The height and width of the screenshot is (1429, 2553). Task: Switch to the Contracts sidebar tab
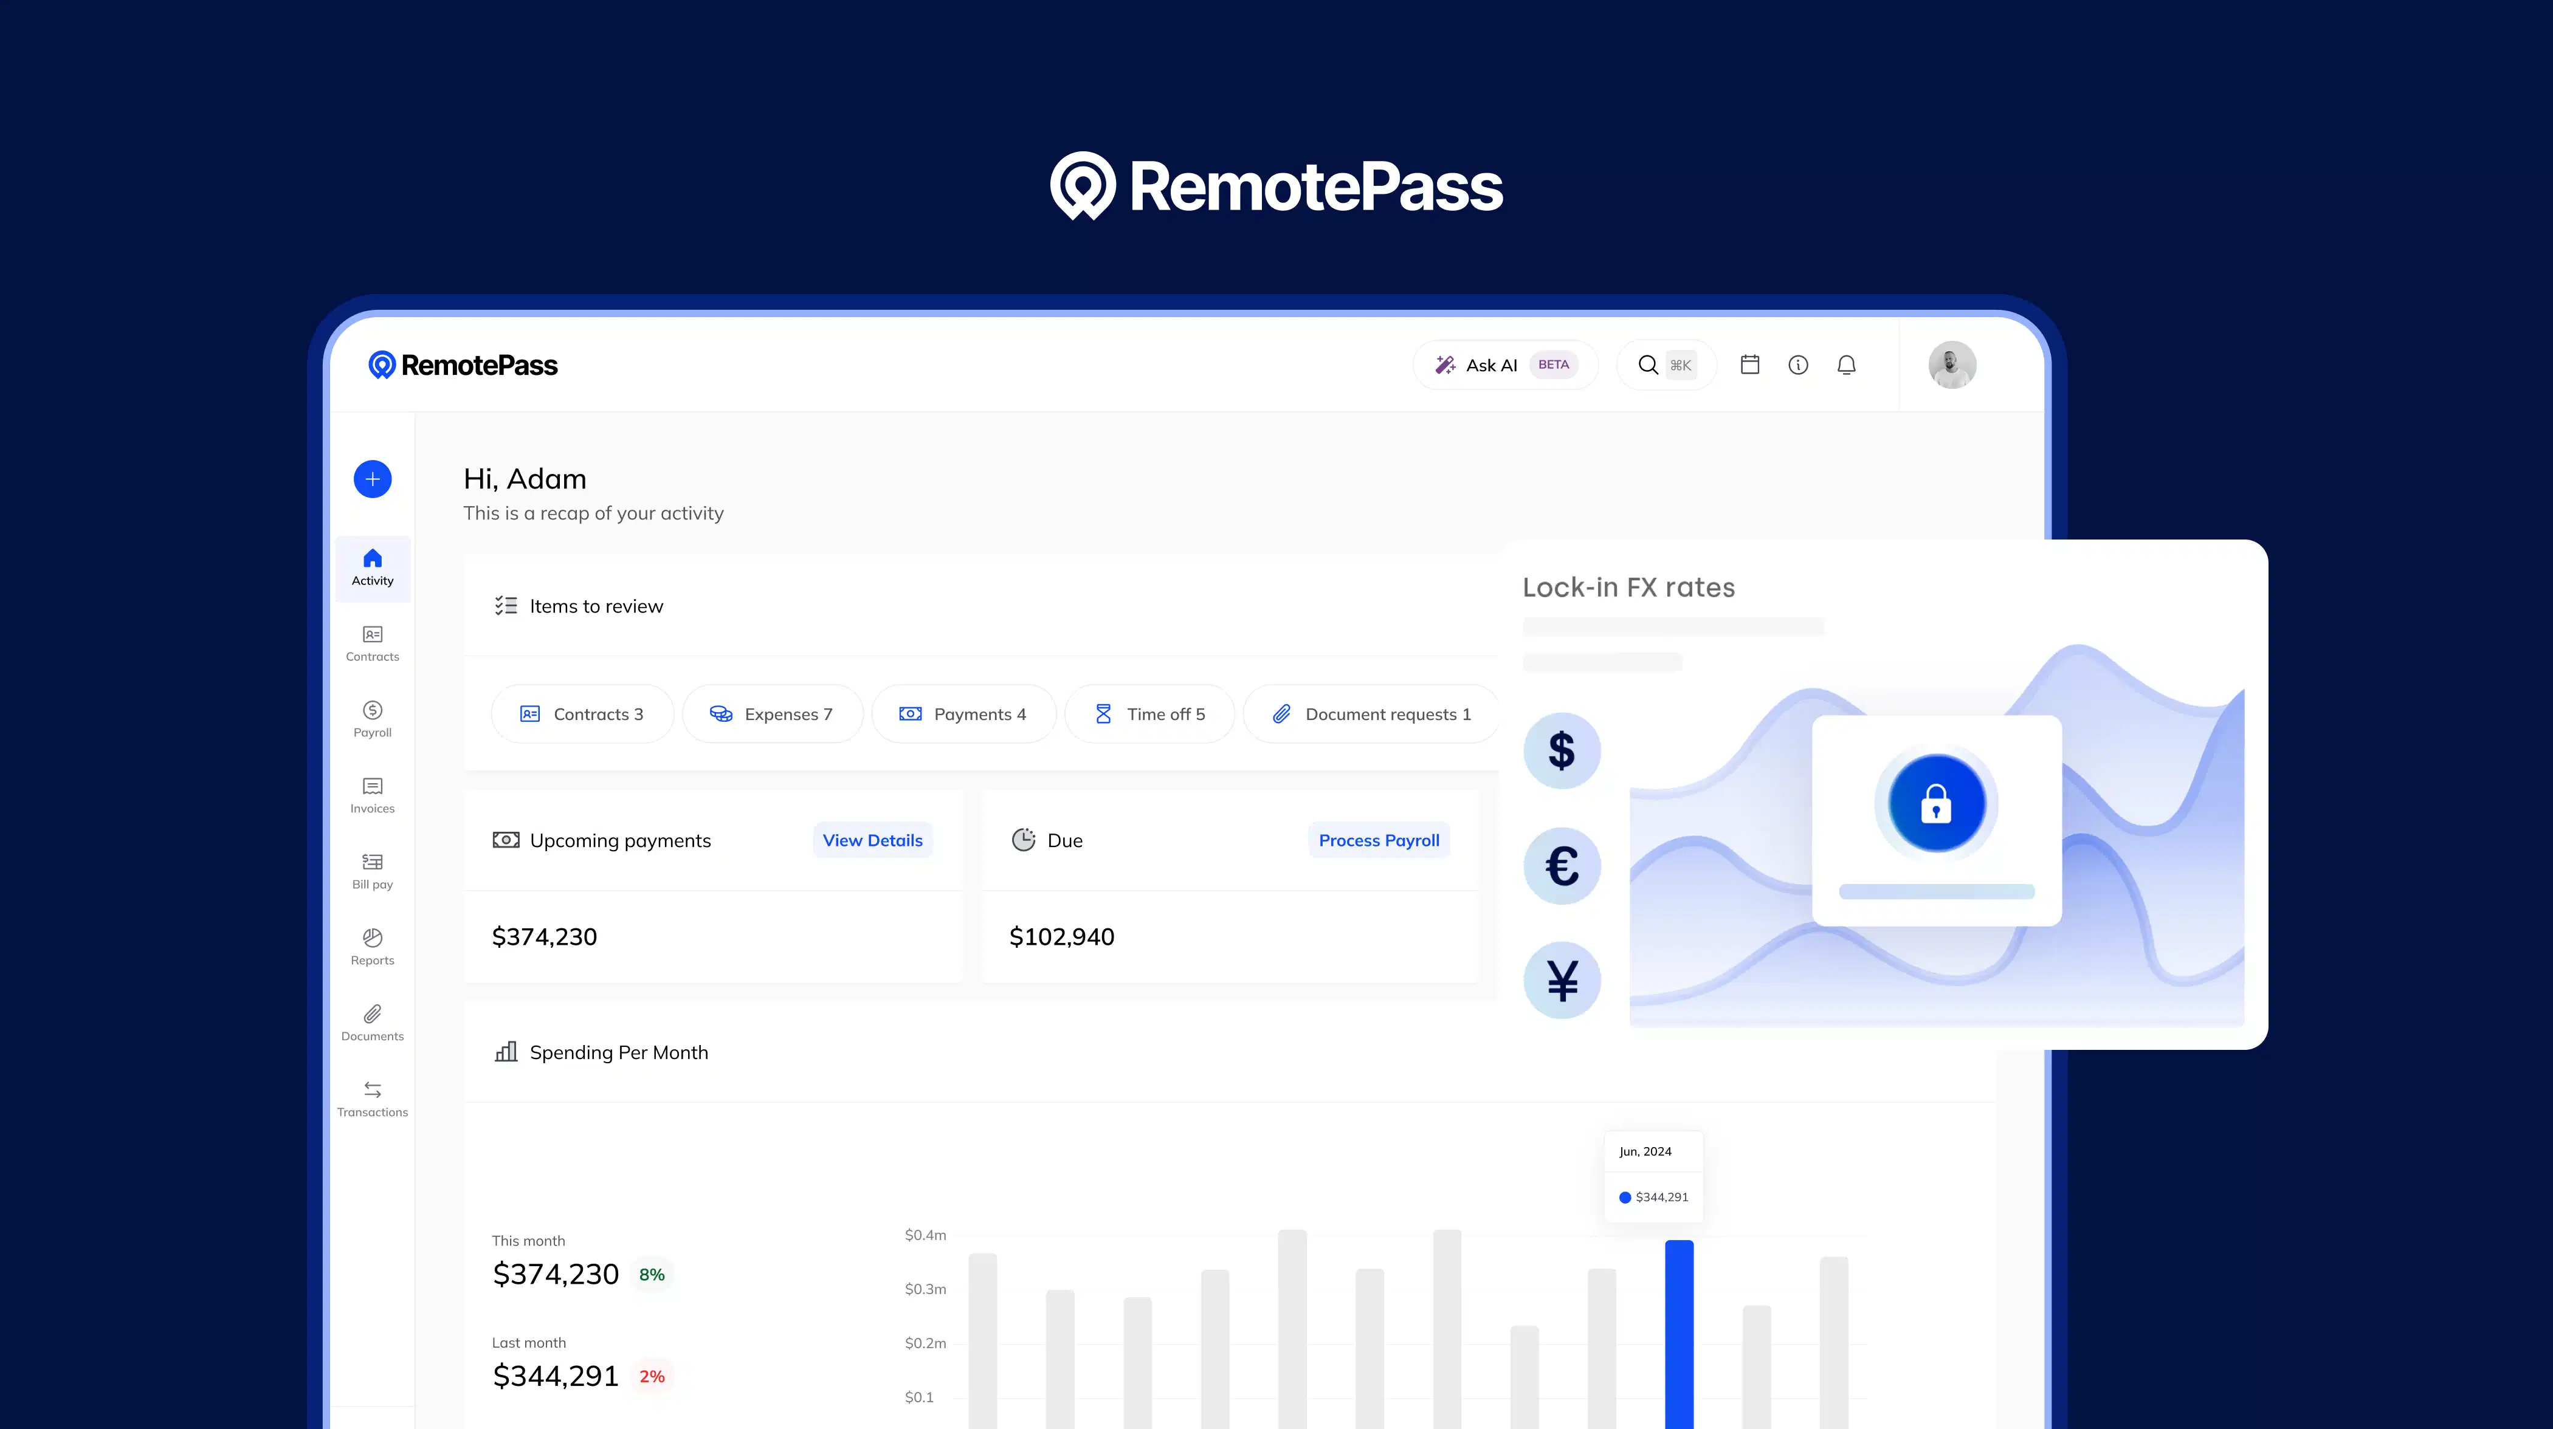coord(373,643)
